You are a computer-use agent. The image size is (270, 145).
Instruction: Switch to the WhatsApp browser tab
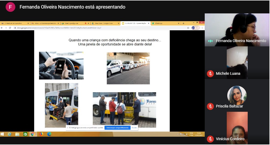pyautogui.click(x=159, y=23)
